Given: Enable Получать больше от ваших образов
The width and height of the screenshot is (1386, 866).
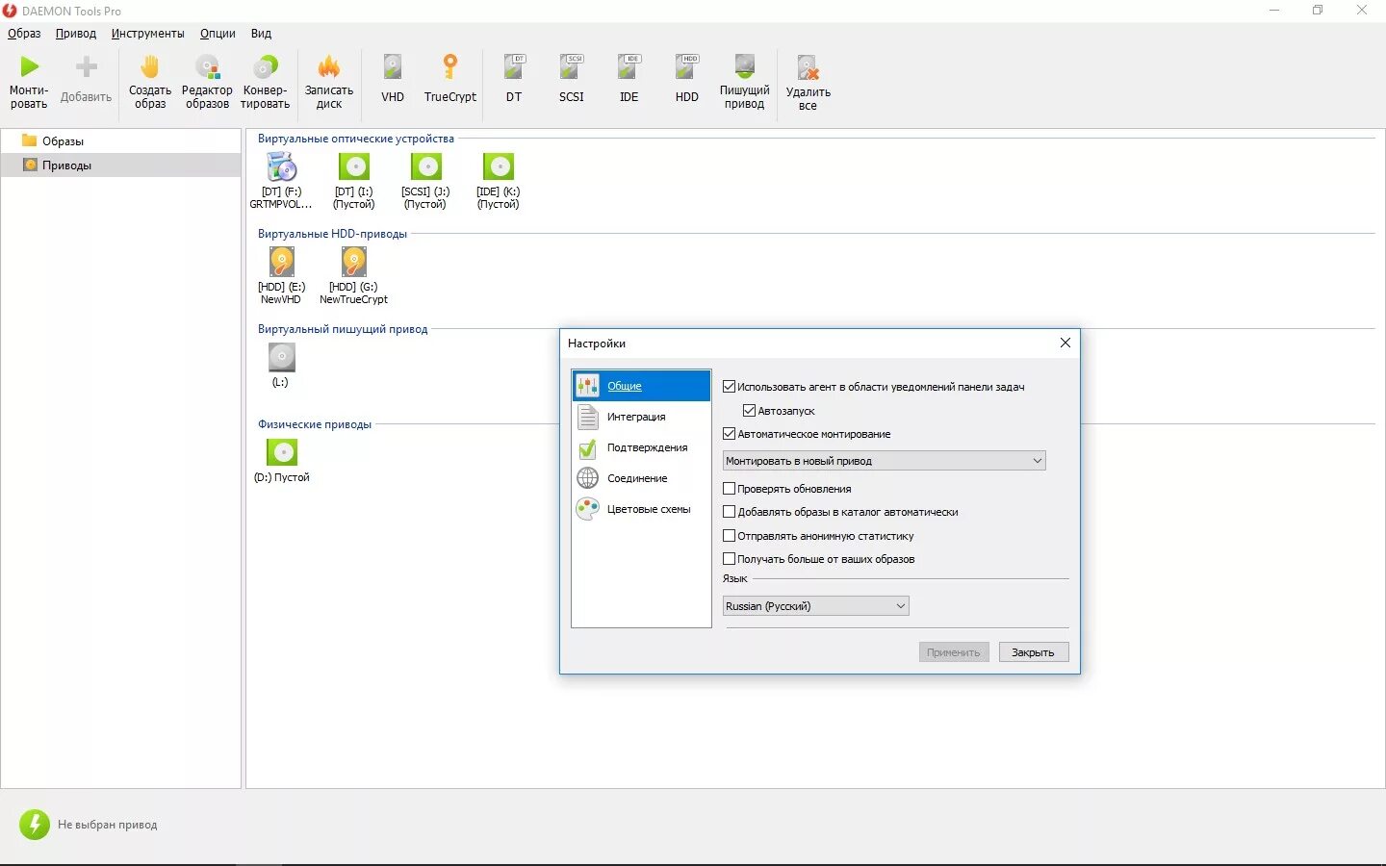Looking at the screenshot, I should 729,559.
